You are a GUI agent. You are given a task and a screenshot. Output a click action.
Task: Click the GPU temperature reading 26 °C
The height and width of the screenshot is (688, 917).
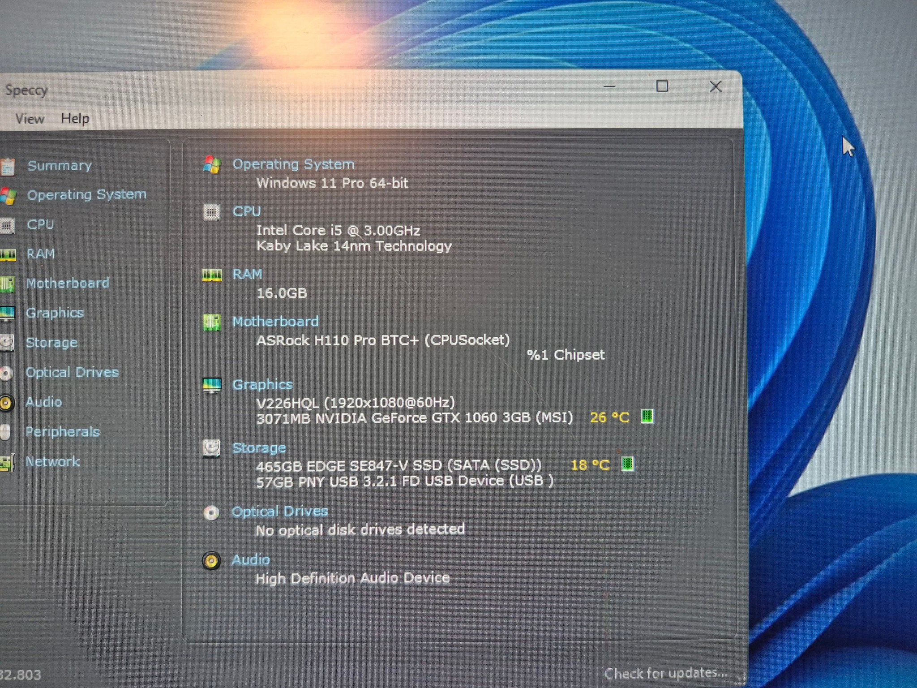pos(609,417)
